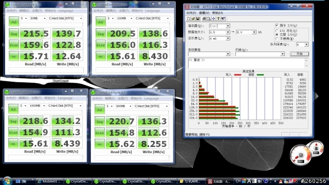The width and height of the screenshot is (329, 185).
Task: Click the ATTO description scrollbar down arrow
Action: pyautogui.click(x=306, y=66)
